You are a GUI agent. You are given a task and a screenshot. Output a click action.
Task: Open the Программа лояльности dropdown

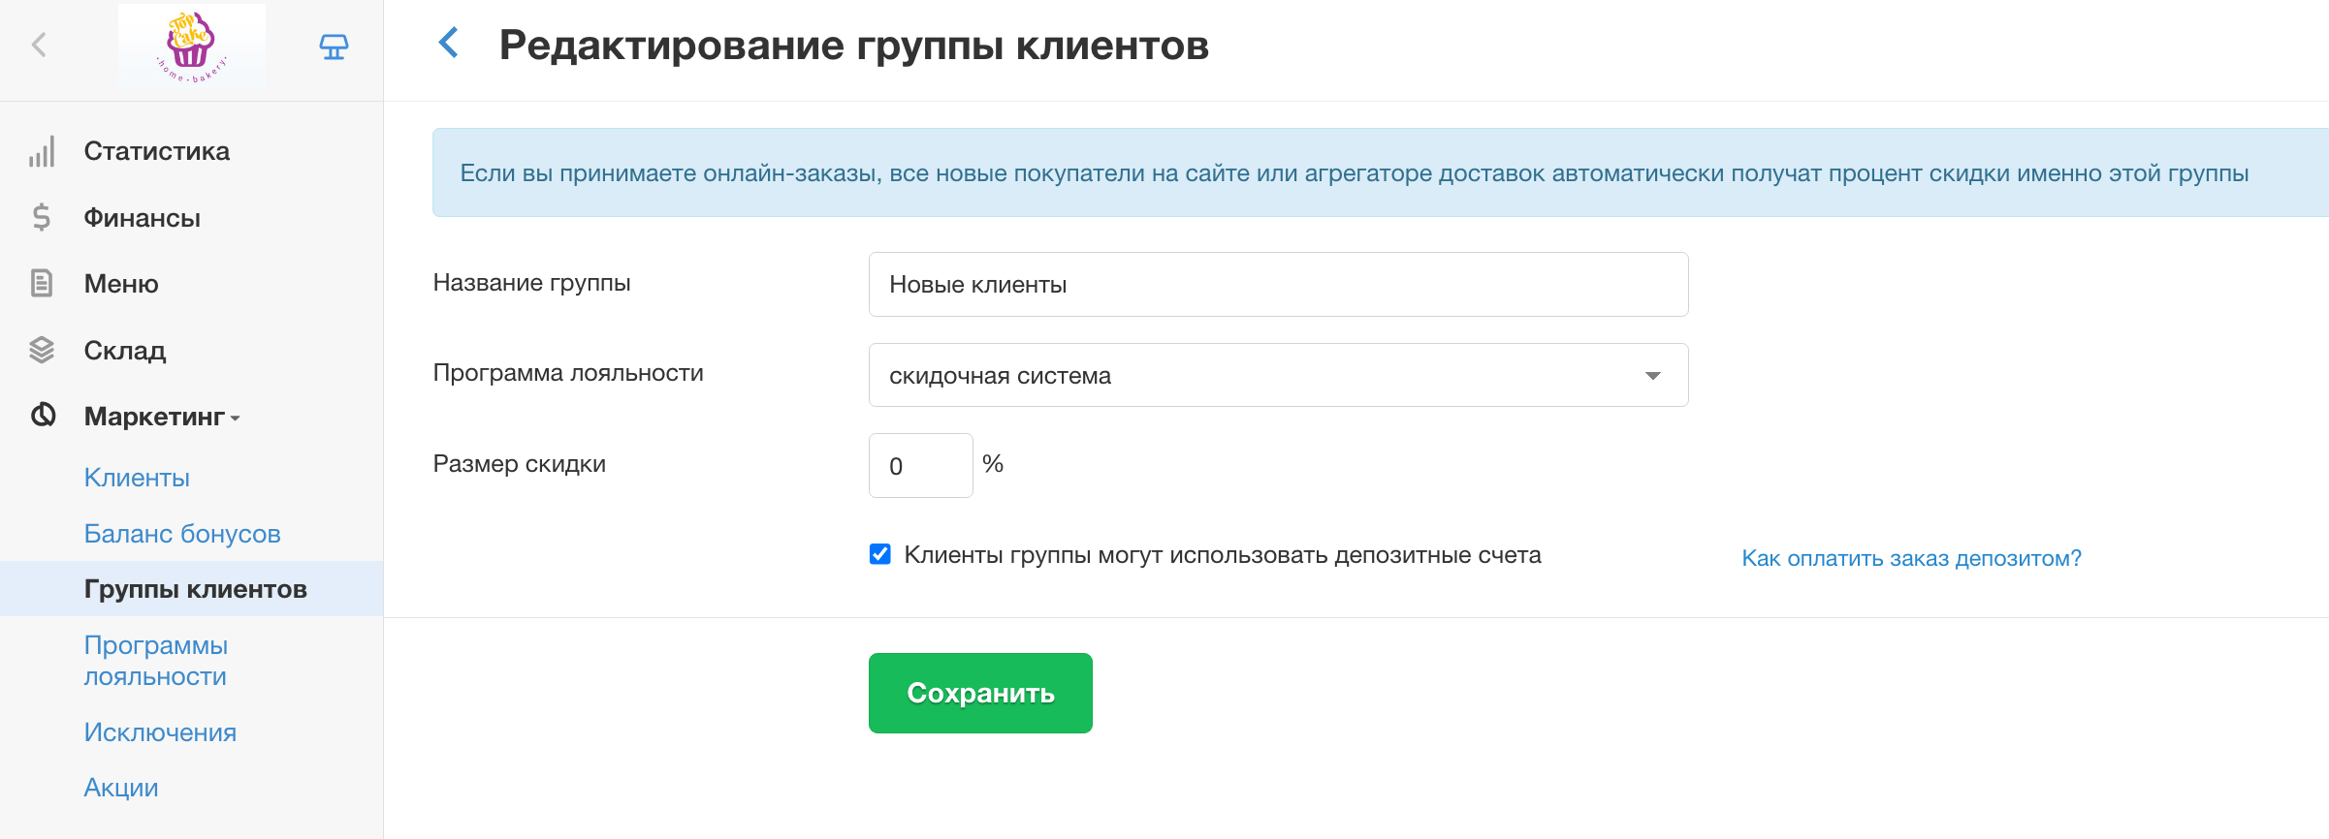pos(1277,375)
